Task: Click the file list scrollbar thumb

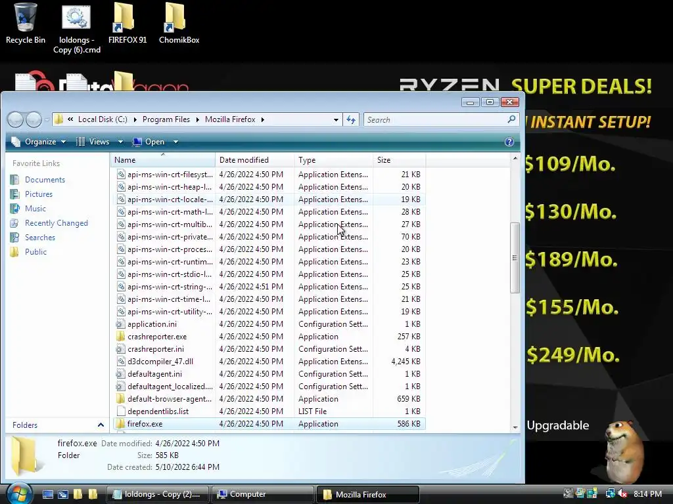Action: click(515, 257)
